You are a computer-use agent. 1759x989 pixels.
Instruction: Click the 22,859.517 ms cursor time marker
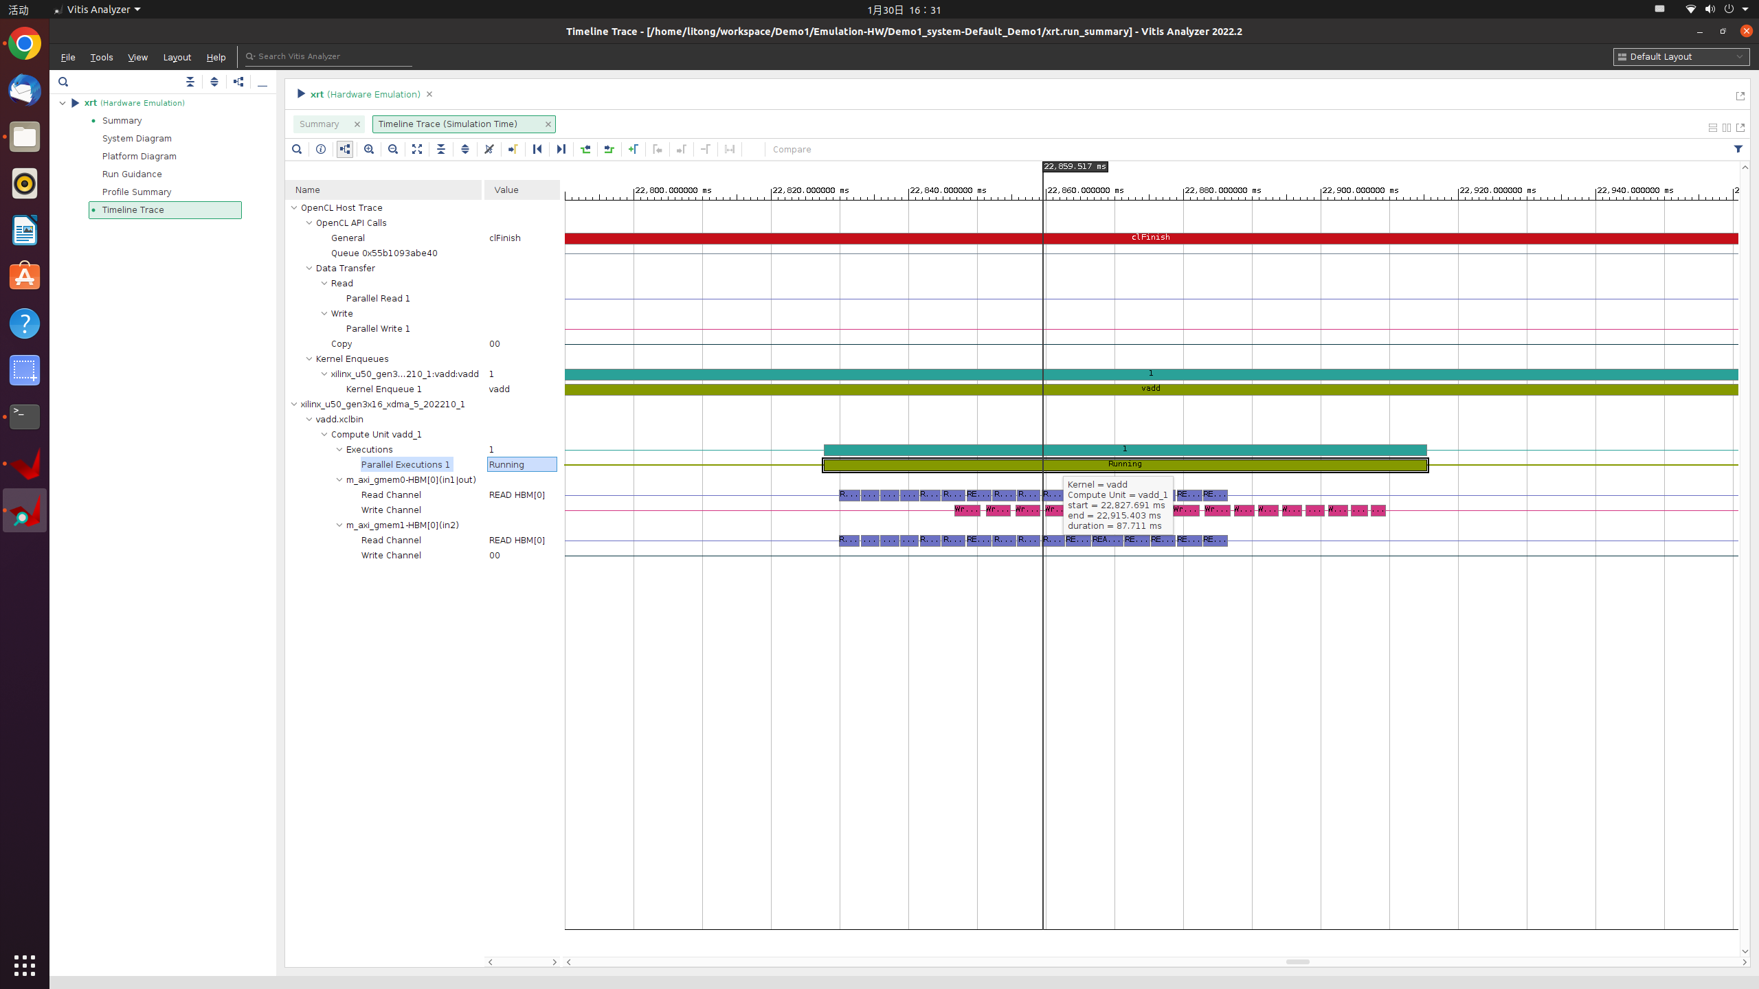pyautogui.click(x=1075, y=167)
